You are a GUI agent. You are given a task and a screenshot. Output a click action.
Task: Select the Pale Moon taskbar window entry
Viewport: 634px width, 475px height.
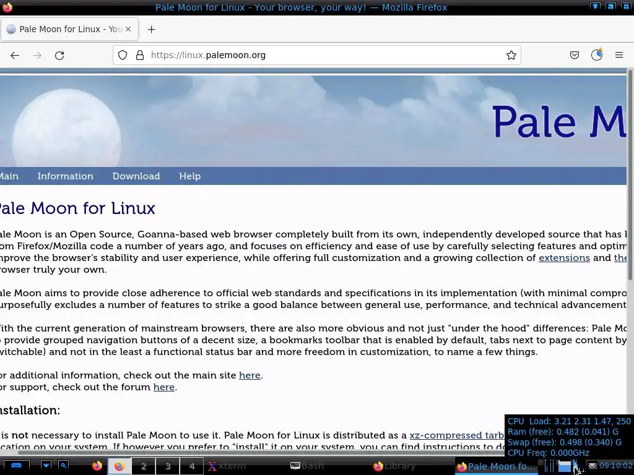pos(496,466)
